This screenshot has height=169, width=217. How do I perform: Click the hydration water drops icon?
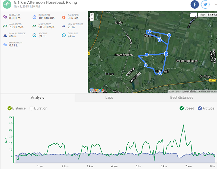coord(5,44)
